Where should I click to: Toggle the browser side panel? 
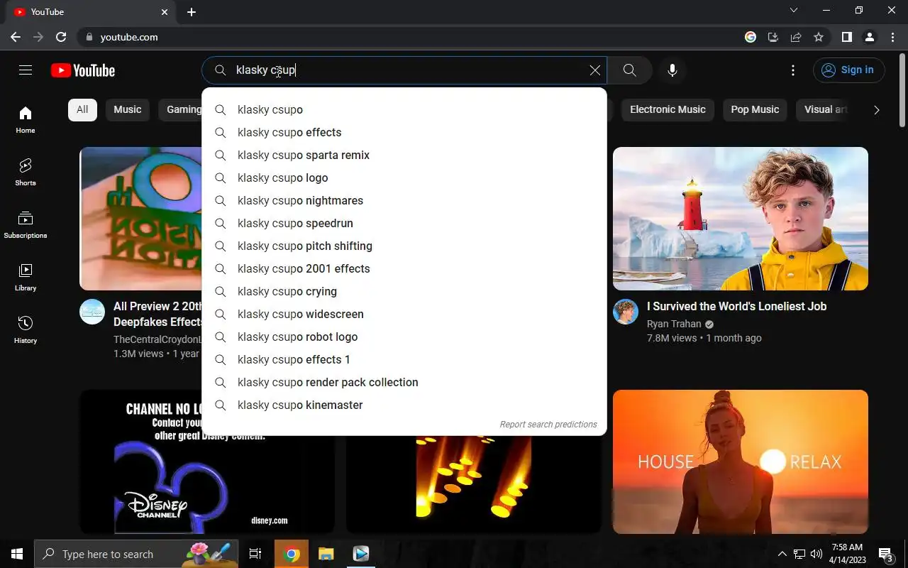coord(847,37)
